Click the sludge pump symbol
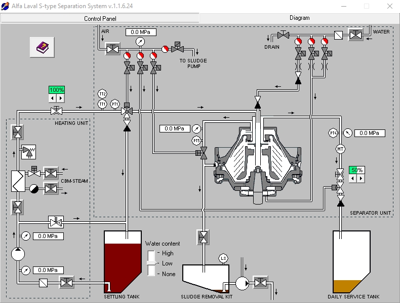 (242, 283)
